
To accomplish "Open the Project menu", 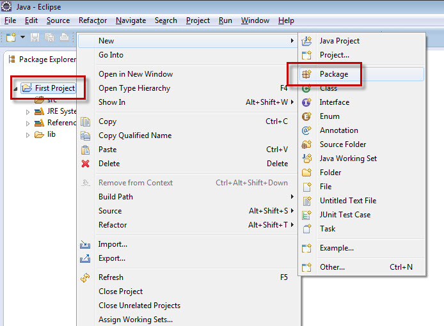I will pyautogui.click(x=198, y=20).
